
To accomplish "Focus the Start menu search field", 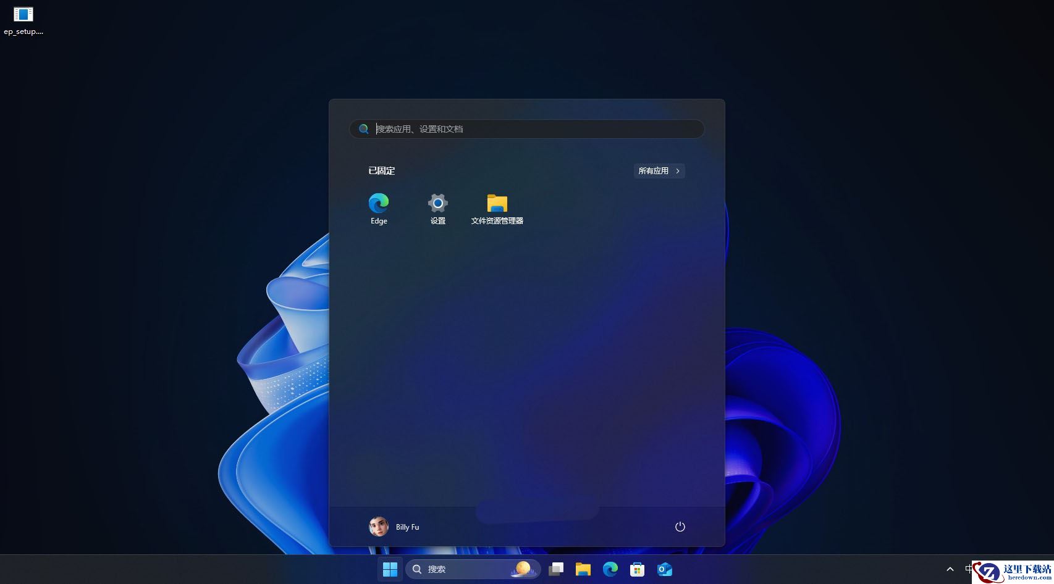I will [527, 129].
